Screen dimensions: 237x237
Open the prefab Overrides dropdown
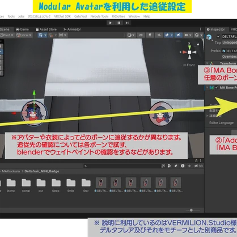pyautogui.click(x=229, y=57)
